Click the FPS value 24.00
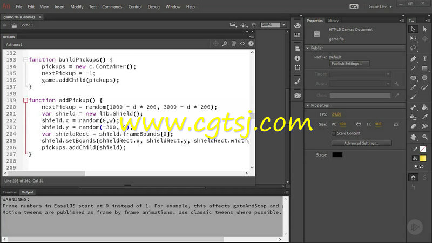 (x=336, y=114)
